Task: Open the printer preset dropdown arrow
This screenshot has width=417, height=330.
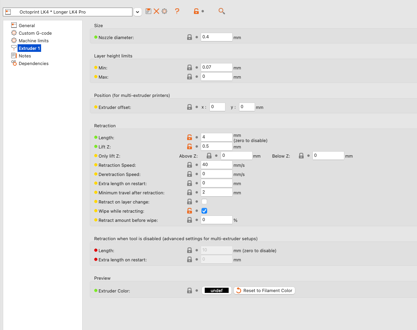Action: click(138, 12)
